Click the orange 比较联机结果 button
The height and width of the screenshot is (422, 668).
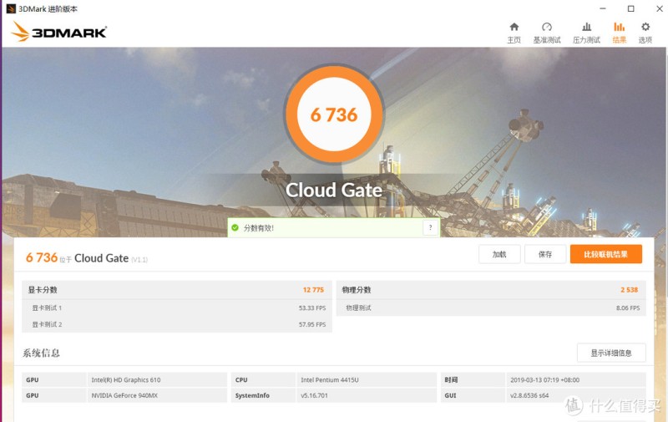(606, 255)
